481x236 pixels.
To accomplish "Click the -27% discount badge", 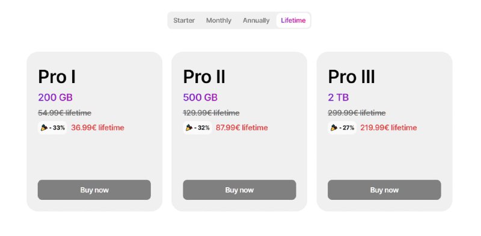I will point(342,128).
